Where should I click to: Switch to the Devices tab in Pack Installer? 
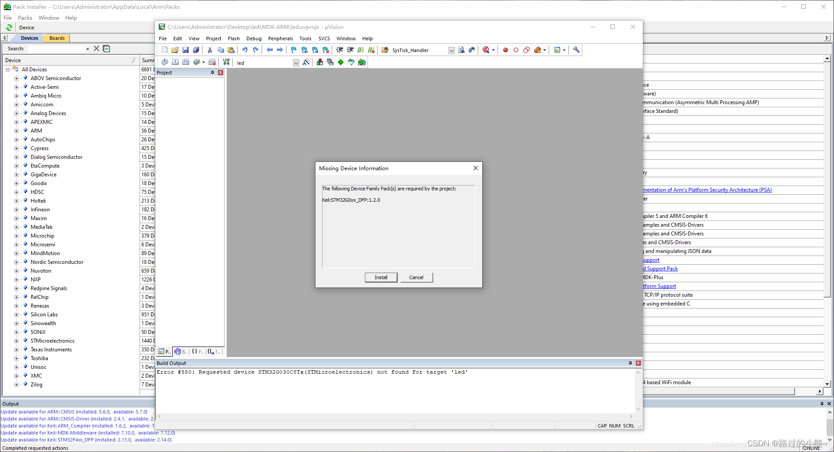coord(29,38)
